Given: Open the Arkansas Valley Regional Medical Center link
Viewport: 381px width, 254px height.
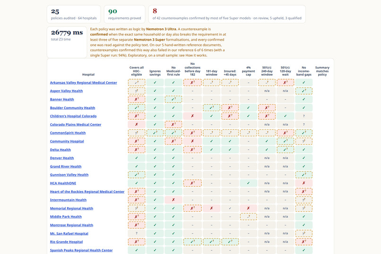Looking at the screenshot, I should [83, 83].
